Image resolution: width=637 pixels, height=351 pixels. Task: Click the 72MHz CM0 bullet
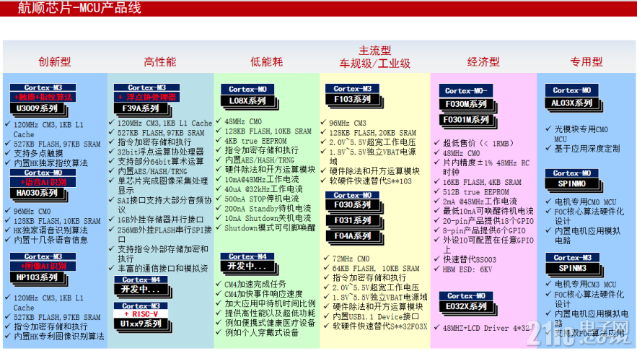tap(351, 259)
